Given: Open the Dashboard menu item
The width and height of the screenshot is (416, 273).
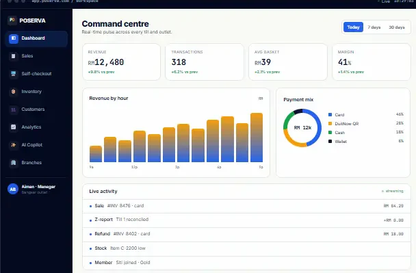Looking at the screenshot, I should 36,38.
